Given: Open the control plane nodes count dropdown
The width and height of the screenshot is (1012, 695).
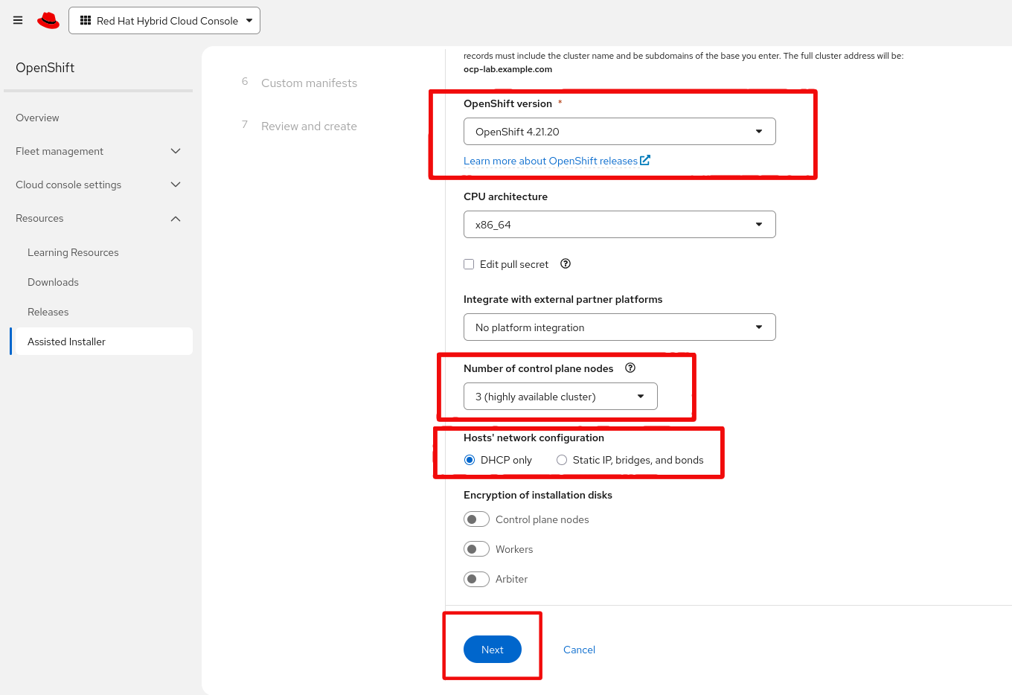Looking at the screenshot, I should click(x=560, y=397).
